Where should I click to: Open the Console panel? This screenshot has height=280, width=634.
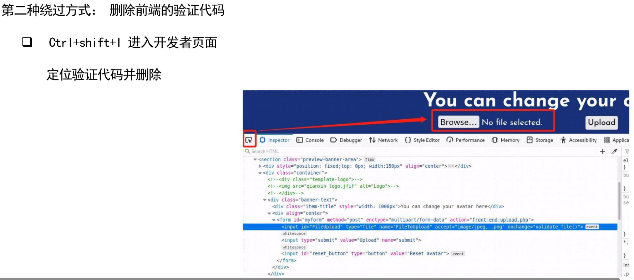coord(310,140)
